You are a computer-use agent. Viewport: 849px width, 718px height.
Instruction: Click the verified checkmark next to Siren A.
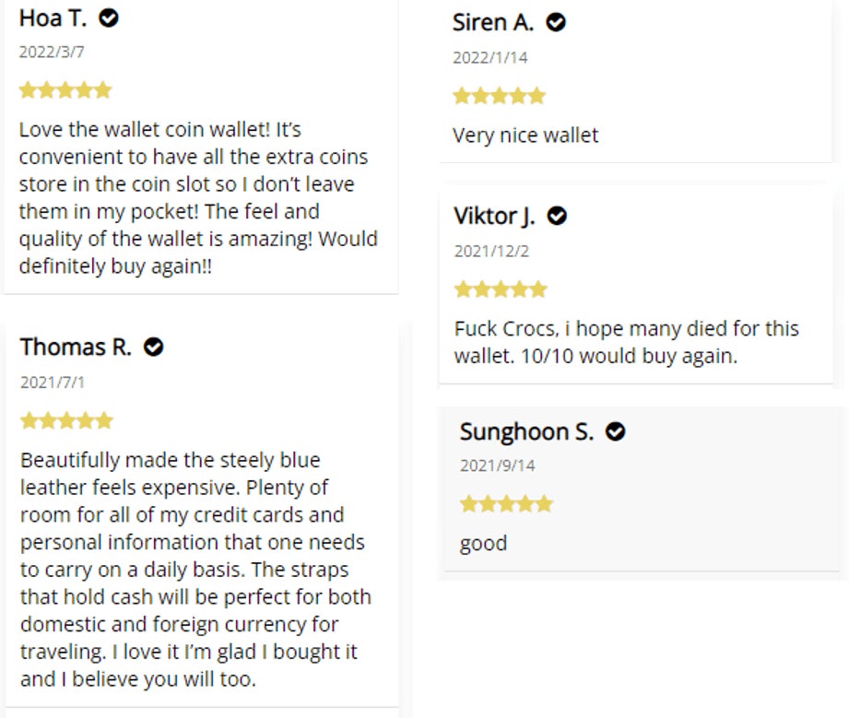pyautogui.click(x=556, y=22)
